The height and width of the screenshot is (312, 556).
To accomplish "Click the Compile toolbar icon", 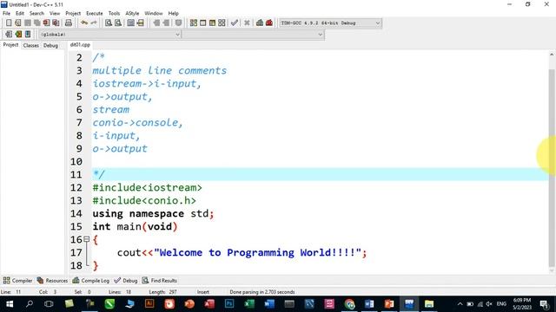I will pyautogui.click(x=193, y=23).
